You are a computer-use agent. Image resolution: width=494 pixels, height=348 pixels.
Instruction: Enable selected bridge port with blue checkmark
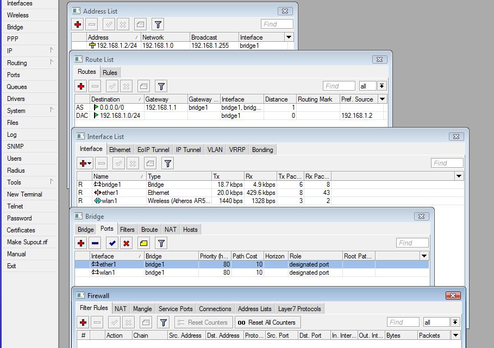112,243
